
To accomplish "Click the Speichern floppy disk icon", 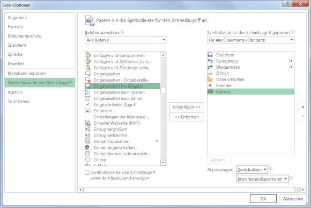I will pyautogui.click(x=210, y=55).
